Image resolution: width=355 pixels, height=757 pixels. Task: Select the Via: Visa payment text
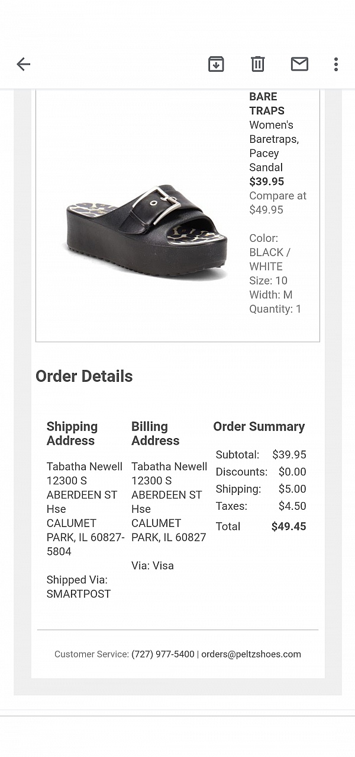(x=153, y=566)
